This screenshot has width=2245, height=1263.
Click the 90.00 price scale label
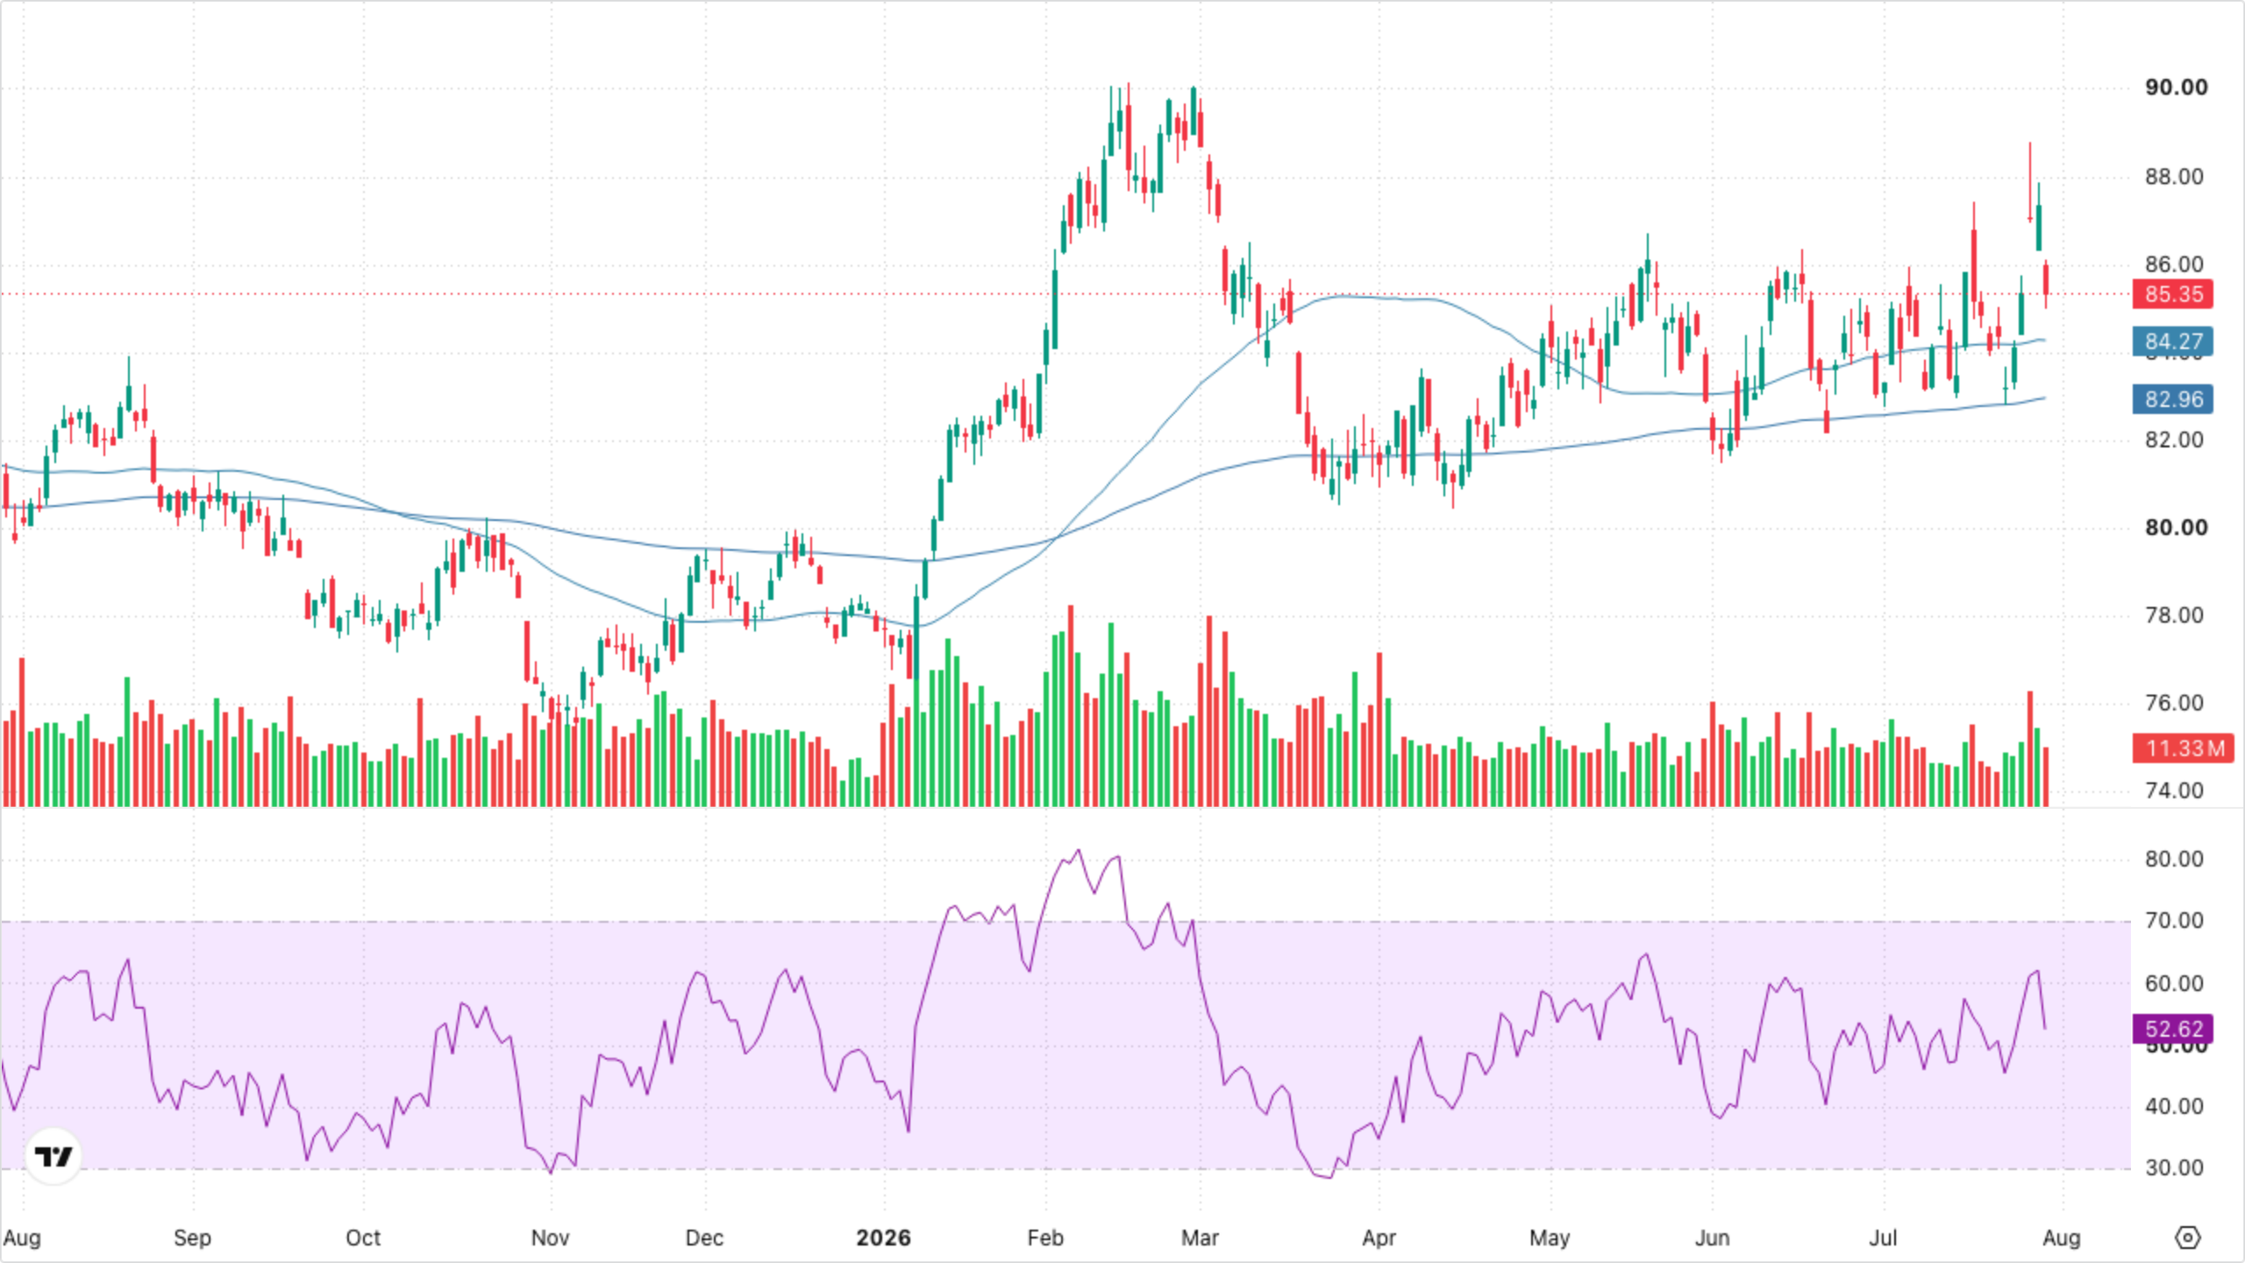pos(2176,87)
